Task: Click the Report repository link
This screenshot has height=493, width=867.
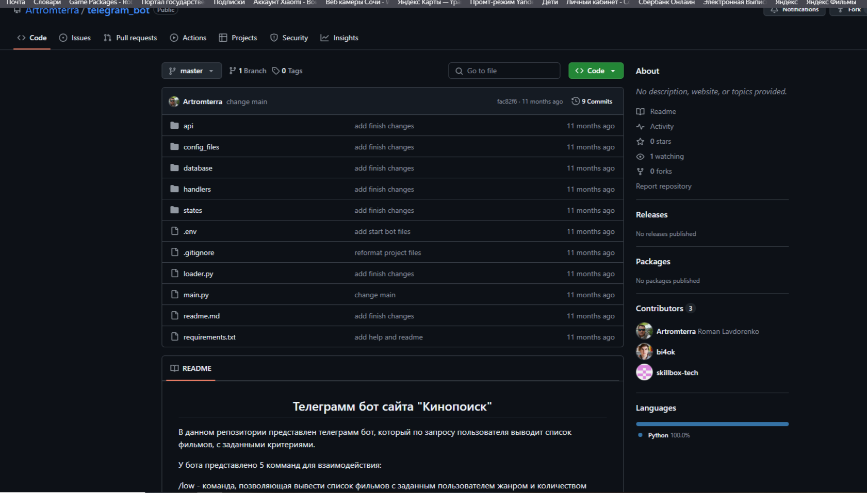Action: 663,186
